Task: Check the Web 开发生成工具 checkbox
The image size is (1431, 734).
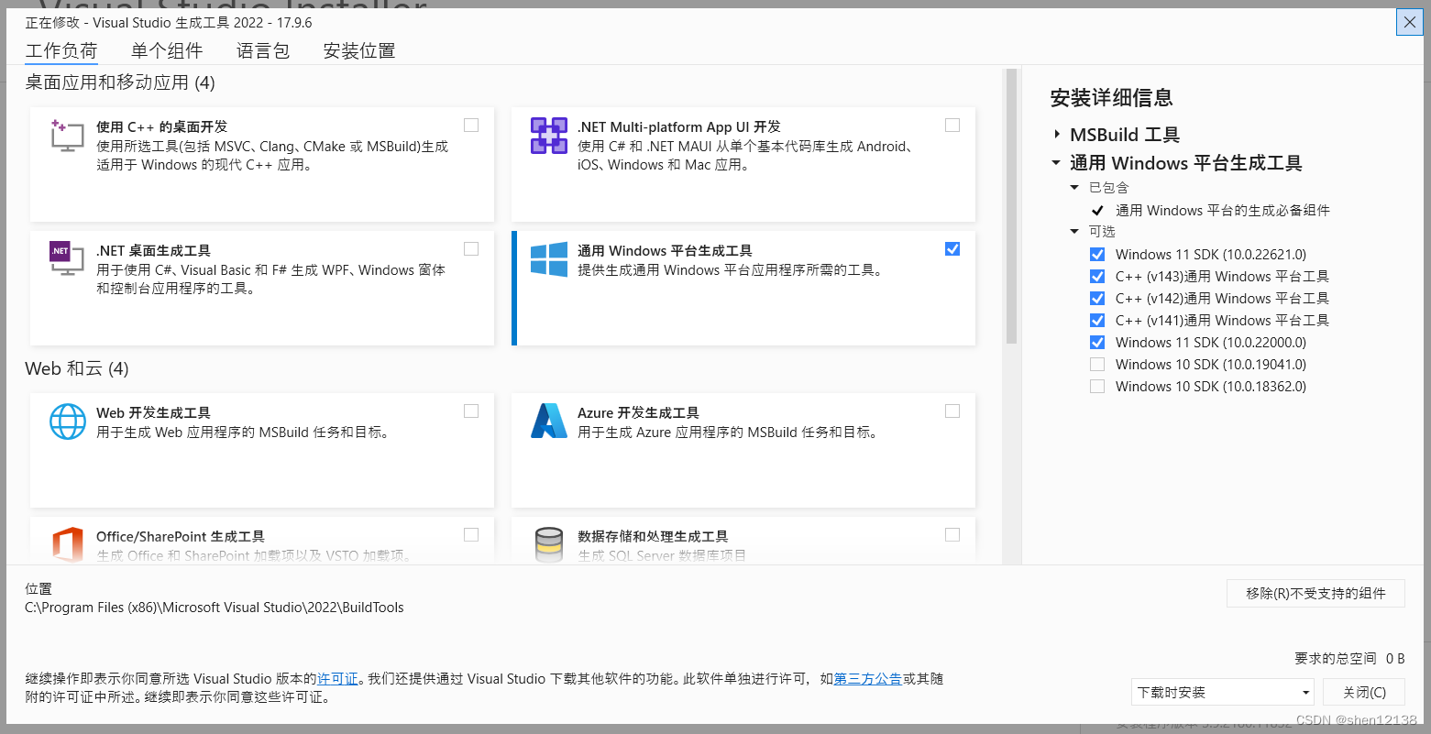Action: click(471, 411)
